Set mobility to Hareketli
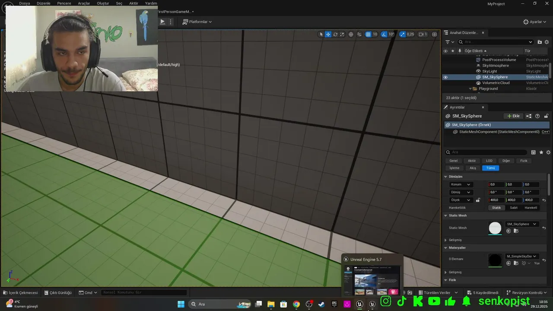Screen dimensions: 553x311 click(x=531, y=208)
